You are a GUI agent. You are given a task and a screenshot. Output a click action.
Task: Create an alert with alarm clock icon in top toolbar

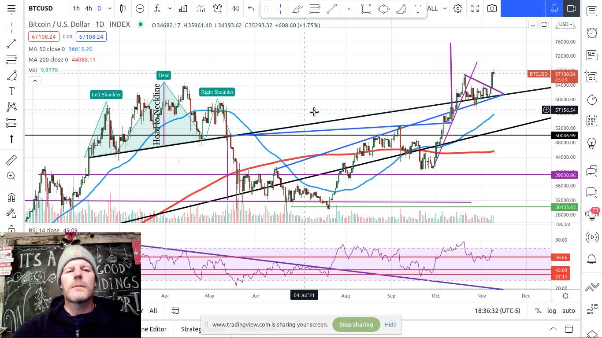point(218,8)
